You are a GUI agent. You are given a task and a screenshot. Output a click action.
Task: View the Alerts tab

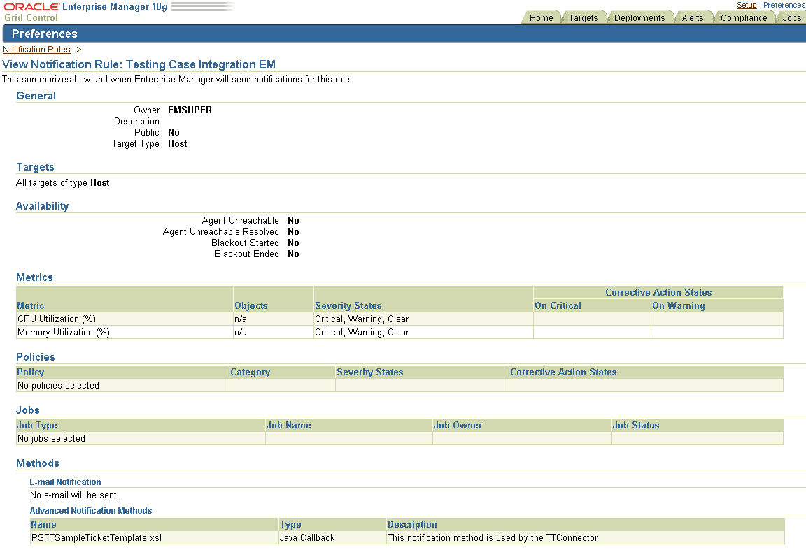[693, 17]
